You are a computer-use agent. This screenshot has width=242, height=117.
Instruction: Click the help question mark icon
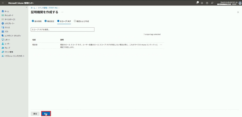pos(207,3)
